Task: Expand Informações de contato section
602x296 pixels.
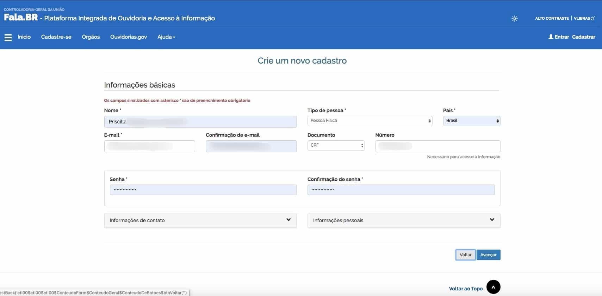Action: tap(200, 220)
